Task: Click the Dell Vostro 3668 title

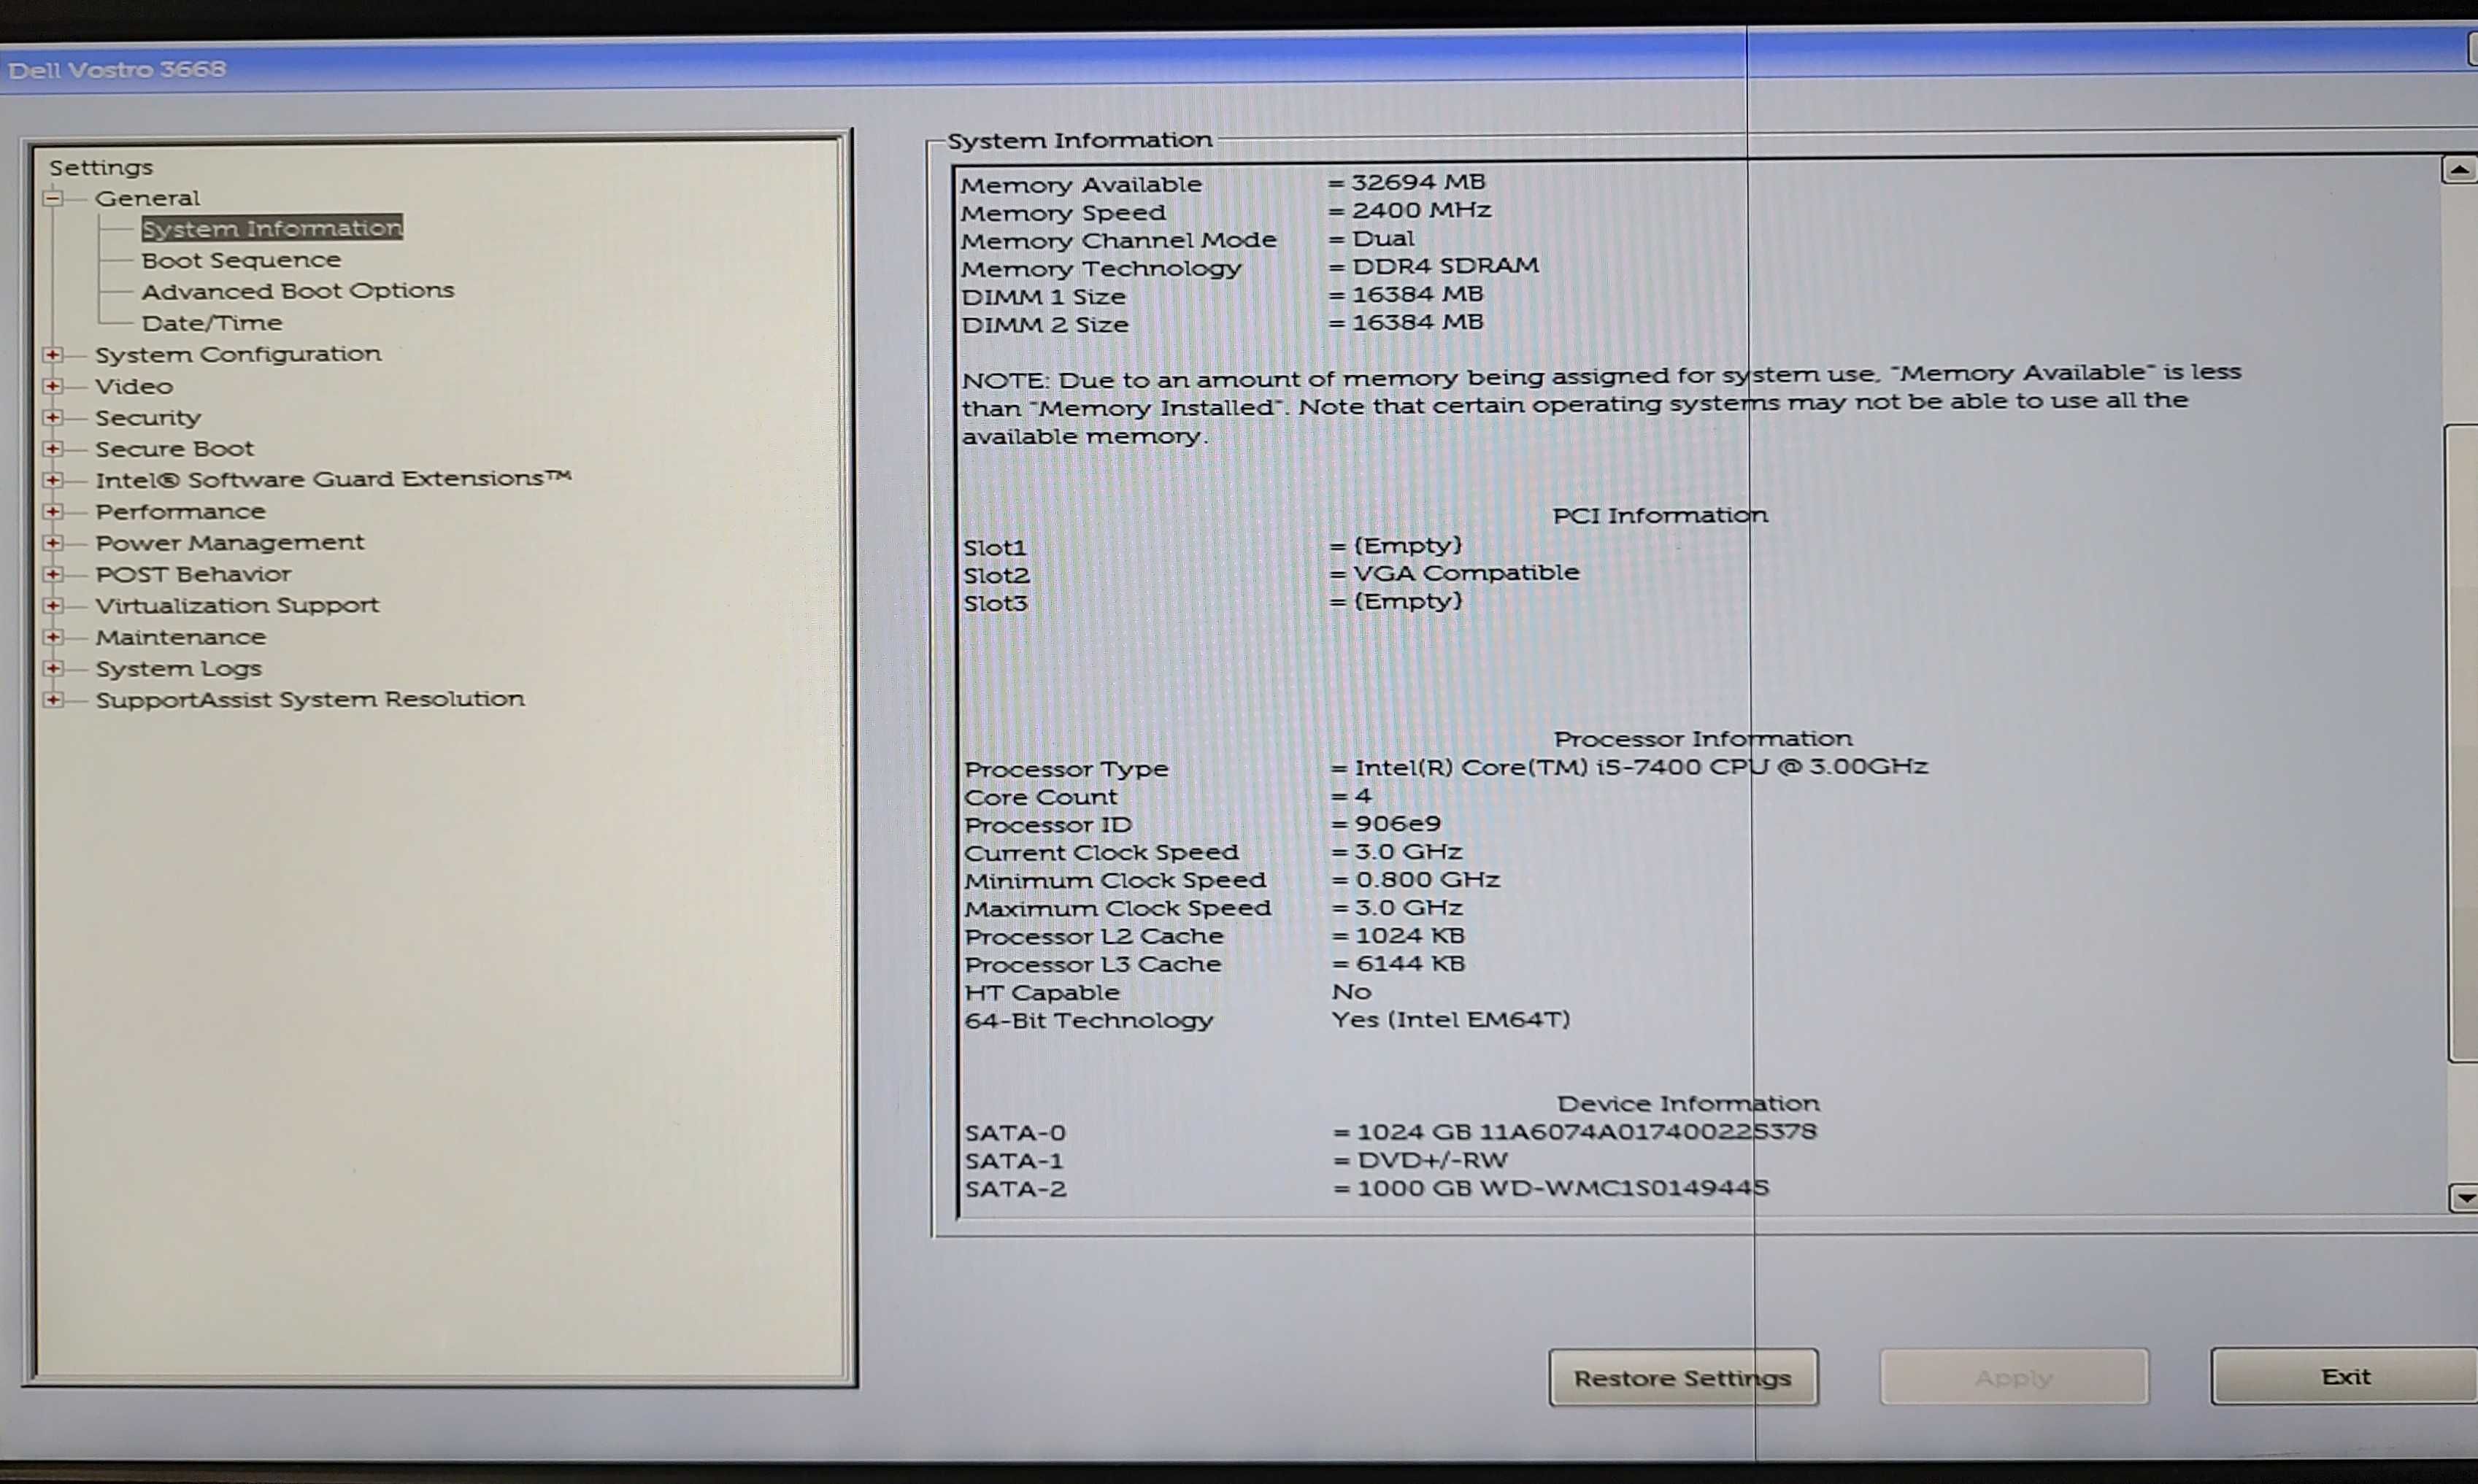Action: click(x=116, y=69)
